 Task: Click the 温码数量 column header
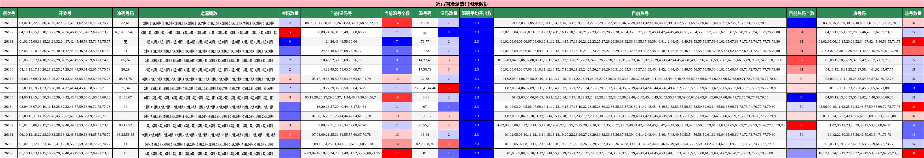(x=448, y=13)
